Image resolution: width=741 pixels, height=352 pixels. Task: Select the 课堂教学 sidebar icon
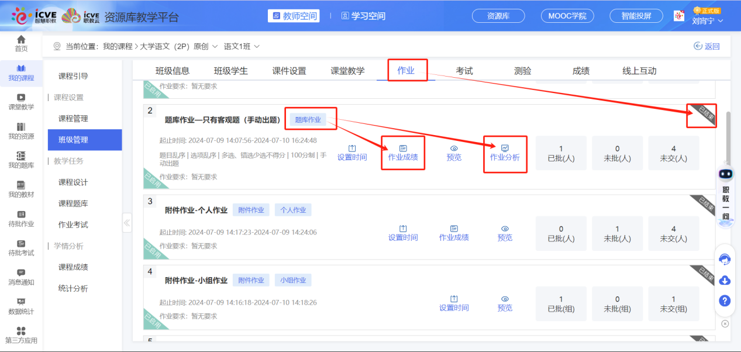click(20, 101)
